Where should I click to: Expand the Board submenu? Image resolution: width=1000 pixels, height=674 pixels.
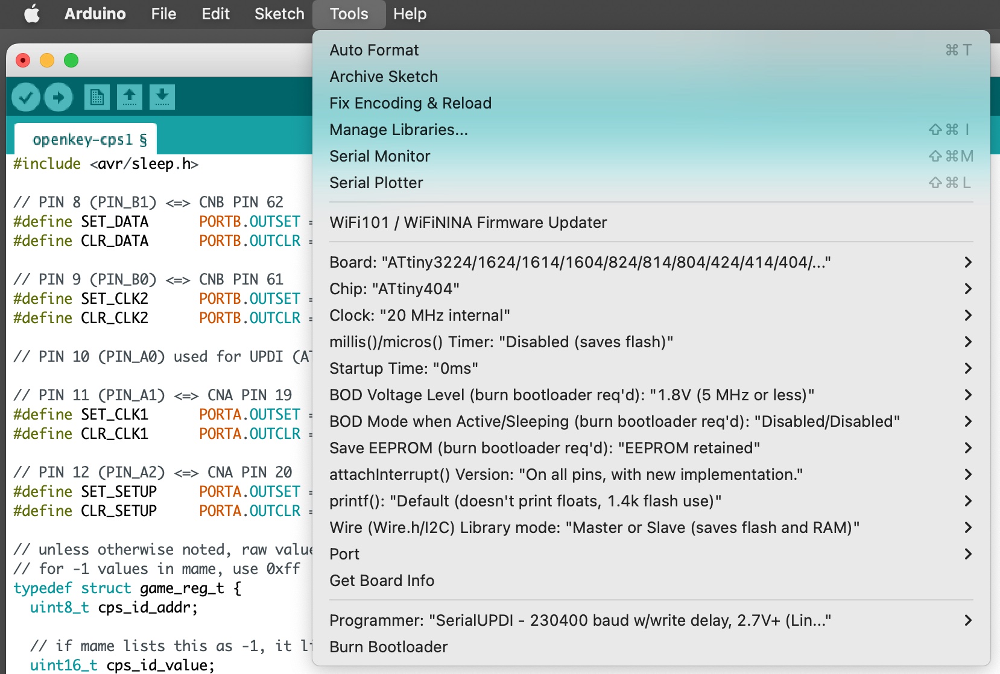point(651,262)
